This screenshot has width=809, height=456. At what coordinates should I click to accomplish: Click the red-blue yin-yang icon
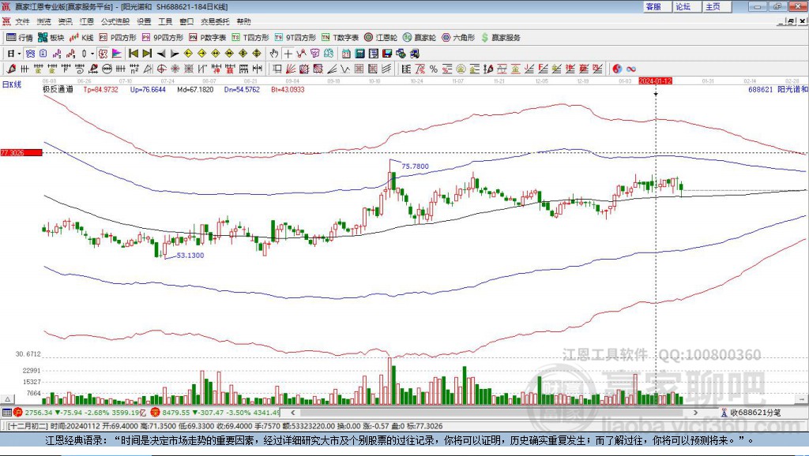(x=616, y=69)
